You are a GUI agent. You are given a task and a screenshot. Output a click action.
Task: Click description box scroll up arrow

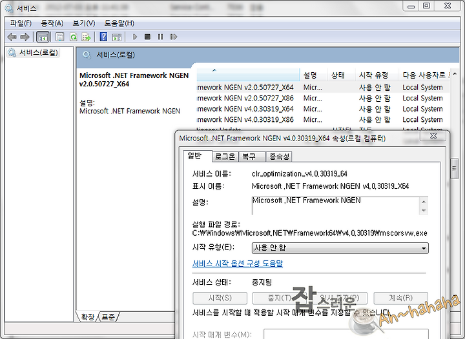pos(424,202)
